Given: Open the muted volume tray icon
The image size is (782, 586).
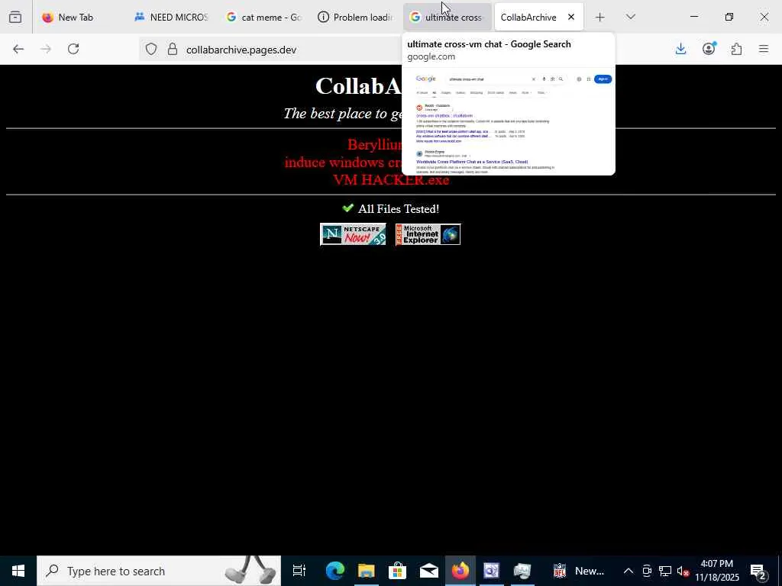Looking at the screenshot, I should (683, 571).
